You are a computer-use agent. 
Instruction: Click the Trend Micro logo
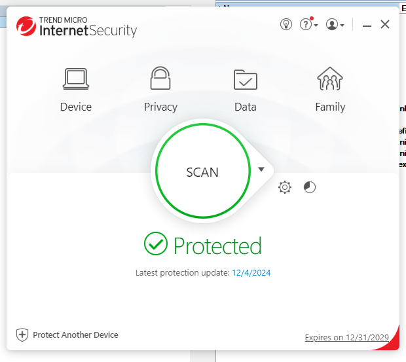[26, 26]
